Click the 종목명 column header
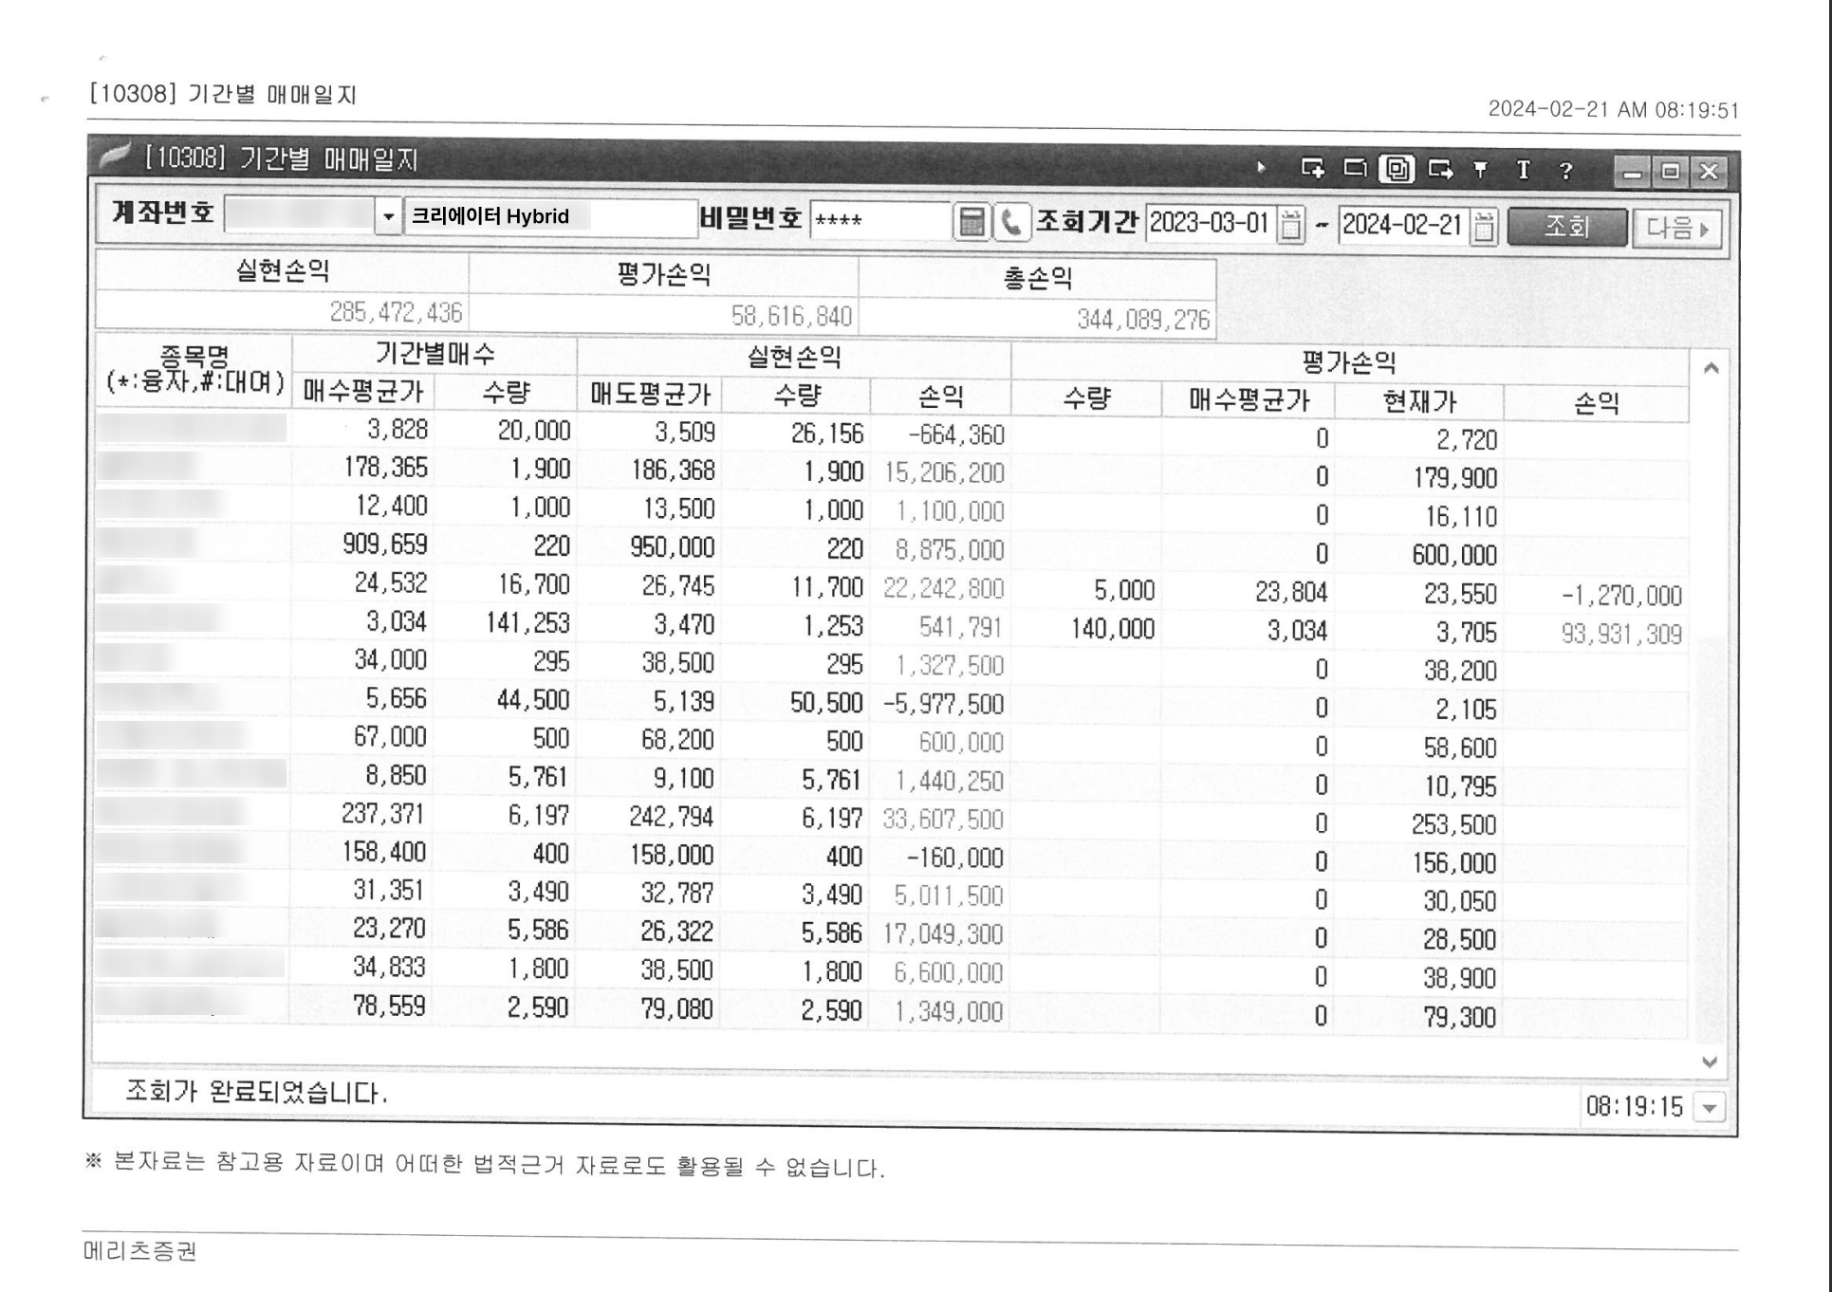 [194, 369]
